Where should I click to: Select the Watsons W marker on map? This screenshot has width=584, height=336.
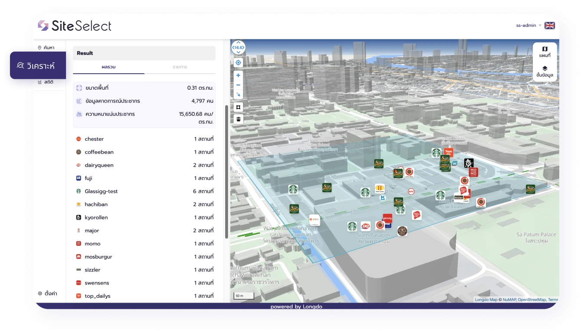[455, 164]
